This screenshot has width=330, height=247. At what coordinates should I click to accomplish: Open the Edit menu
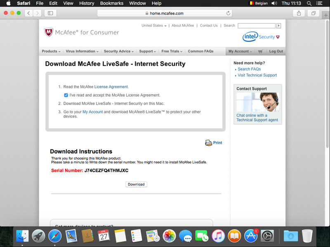pyautogui.click(x=53, y=3)
